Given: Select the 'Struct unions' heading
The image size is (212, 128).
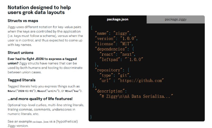Looking at the screenshot, I should 20,52.
